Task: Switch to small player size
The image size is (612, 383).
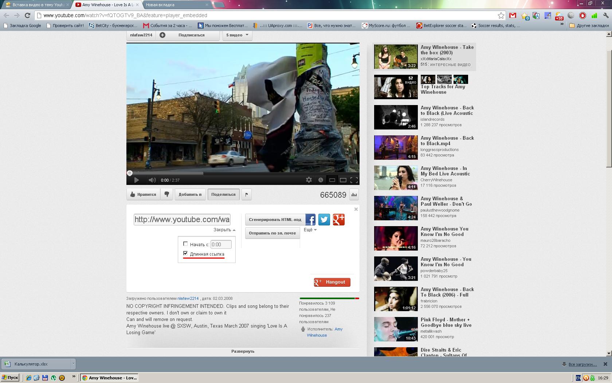Action: [332, 180]
